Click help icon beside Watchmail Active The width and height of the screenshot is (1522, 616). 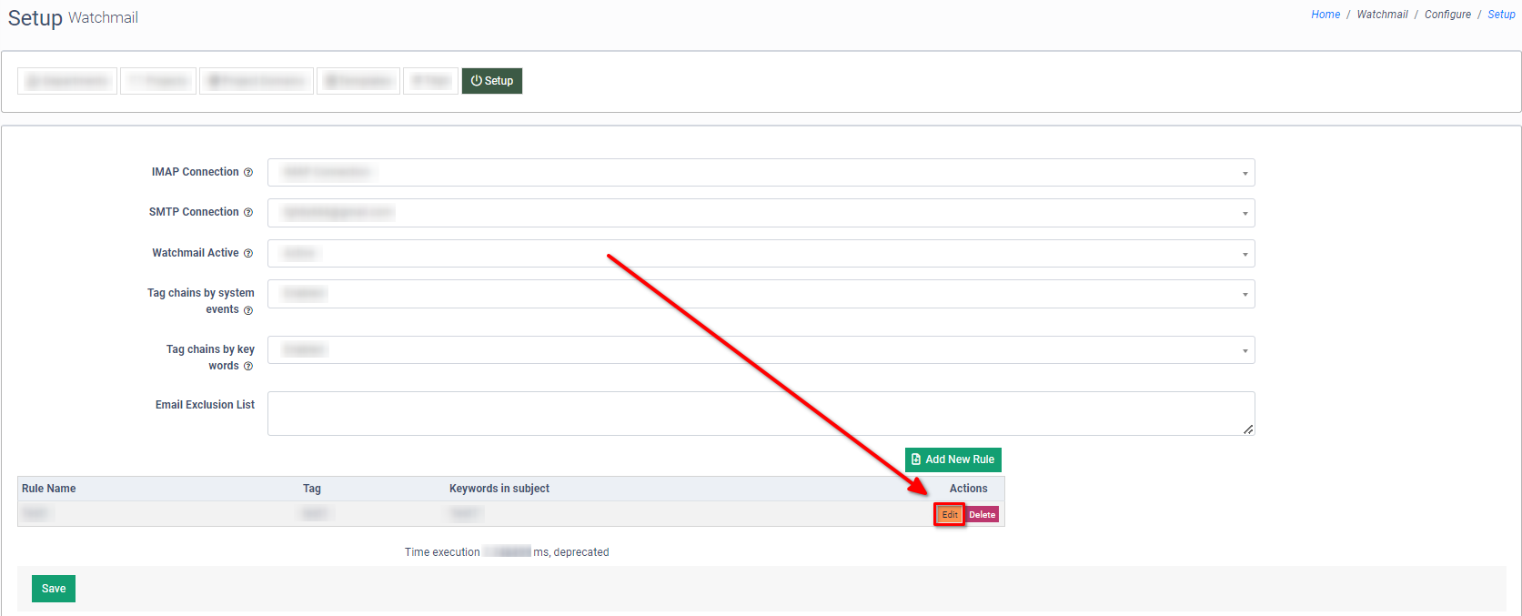(x=248, y=254)
